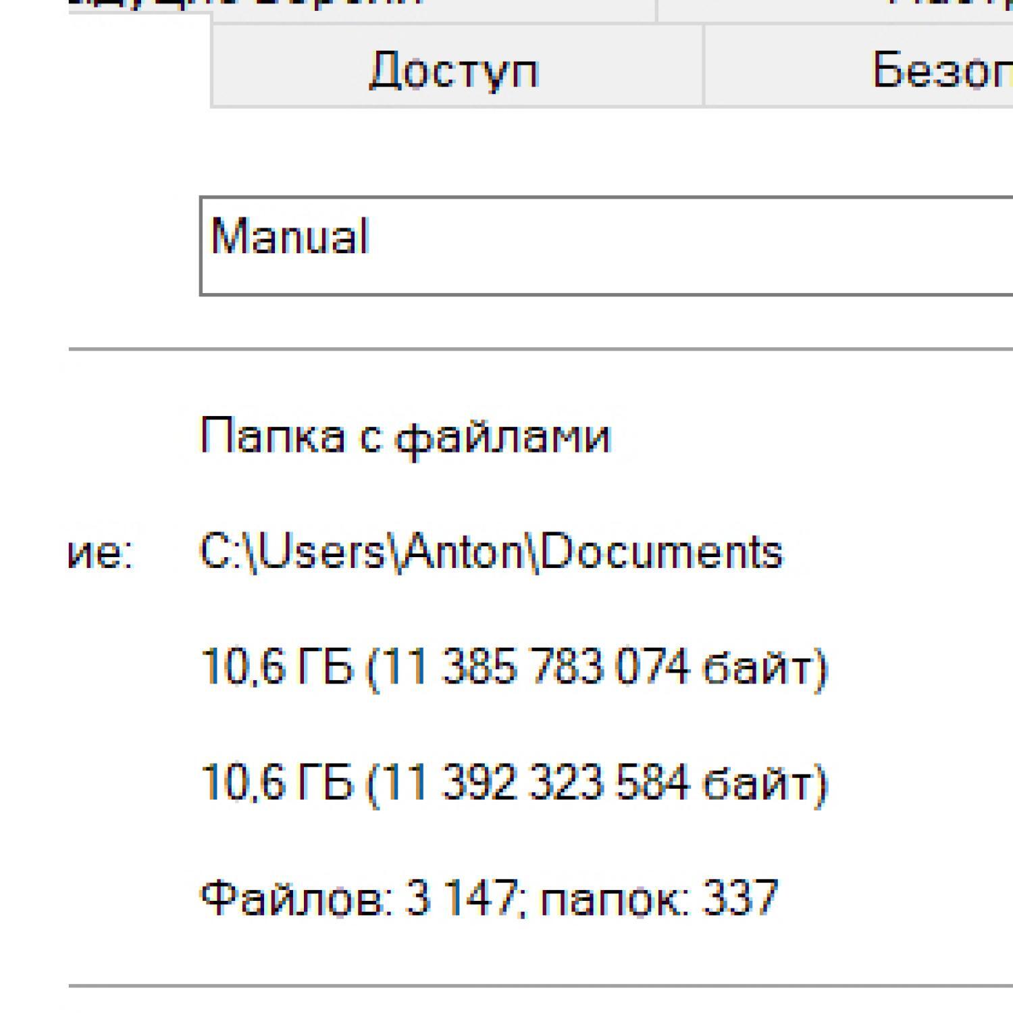Click the папок: 337 count text
The image size is (1013, 1013).
point(659,899)
